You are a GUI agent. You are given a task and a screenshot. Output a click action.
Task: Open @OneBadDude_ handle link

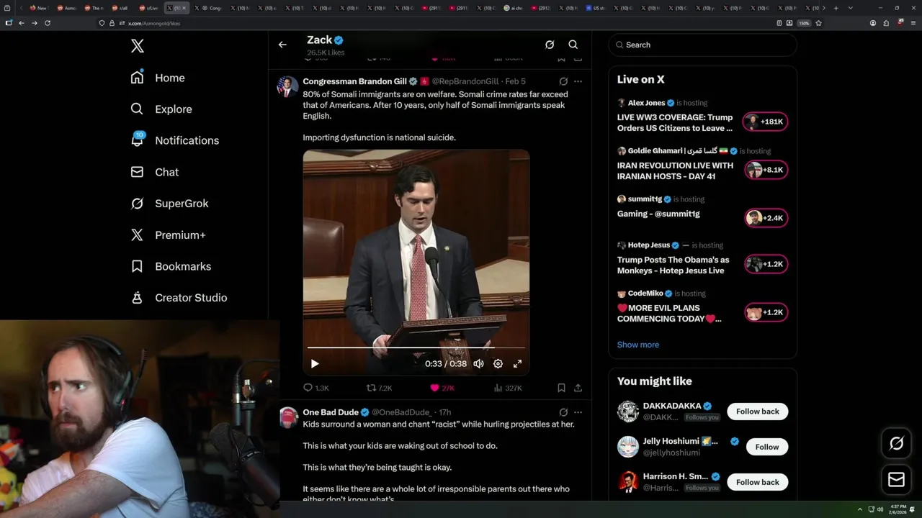pyautogui.click(x=402, y=412)
